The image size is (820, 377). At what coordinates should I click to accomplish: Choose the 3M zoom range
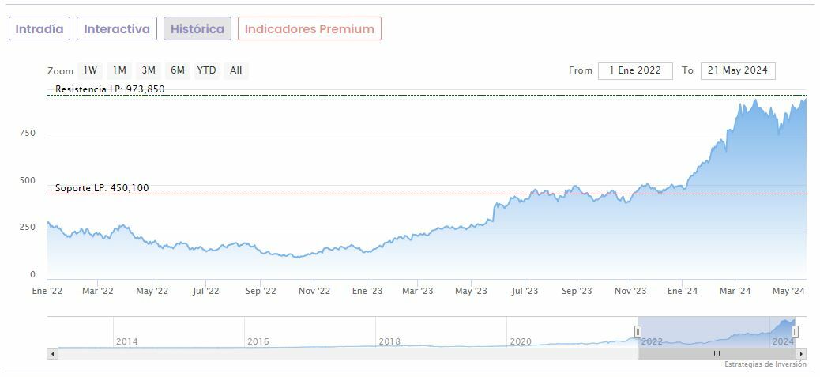[149, 70]
